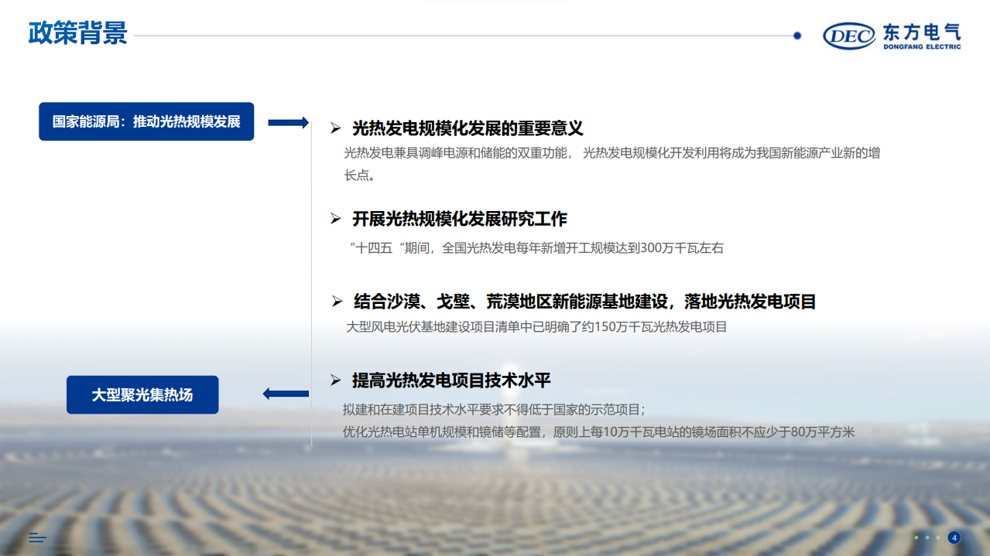This screenshot has height=556, width=990.
Task: Click the three-line menu icon at bottom left
Action: tap(37, 537)
